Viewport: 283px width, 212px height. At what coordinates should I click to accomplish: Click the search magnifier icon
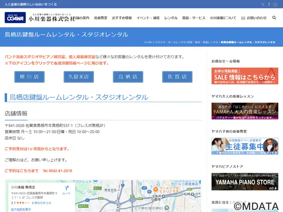tap(274, 18)
